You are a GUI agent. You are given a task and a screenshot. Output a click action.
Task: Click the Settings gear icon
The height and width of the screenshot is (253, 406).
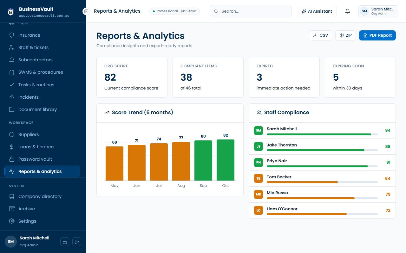click(12, 221)
